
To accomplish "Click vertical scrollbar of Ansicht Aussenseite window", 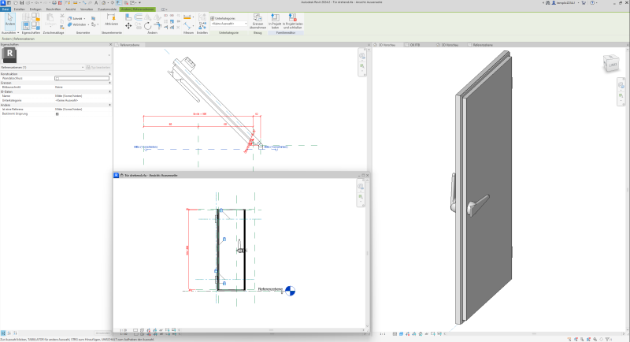I will pos(367,253).
